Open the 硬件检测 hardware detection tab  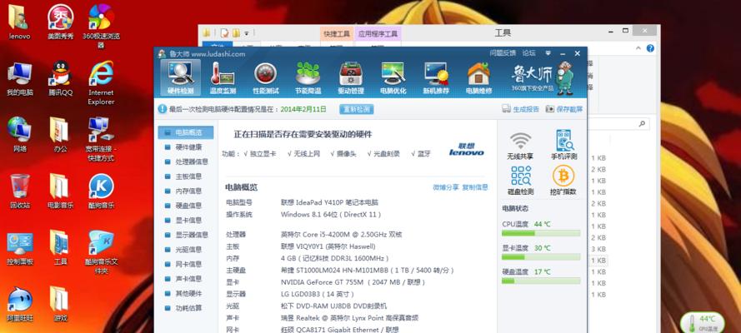[180, 77]
